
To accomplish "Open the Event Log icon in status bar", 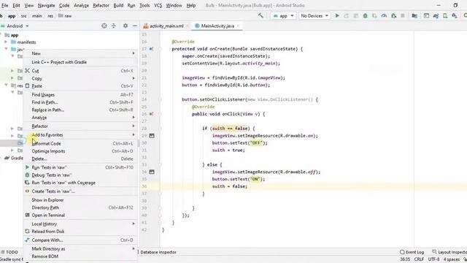I will (x=412, y=252).
